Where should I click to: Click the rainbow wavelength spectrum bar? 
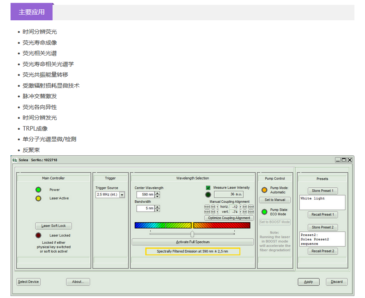192,225
